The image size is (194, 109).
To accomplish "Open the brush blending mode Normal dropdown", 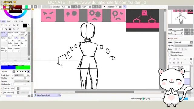I will click(14, 71).
